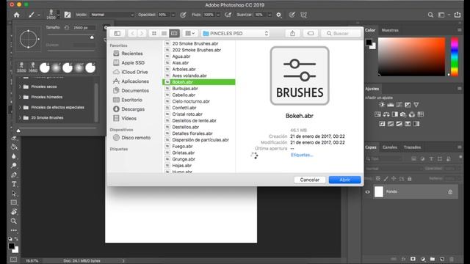
Task: Click the edit tags button in dialog toolbar
Action: (x=311, y=33)
